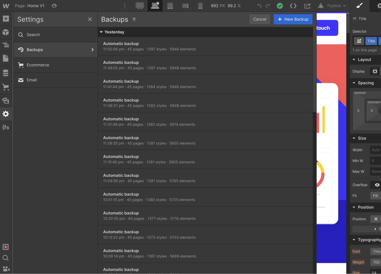Open the CMS Collections panel
381x274 pixels.
pyautogui.click(x=6, y=73)
